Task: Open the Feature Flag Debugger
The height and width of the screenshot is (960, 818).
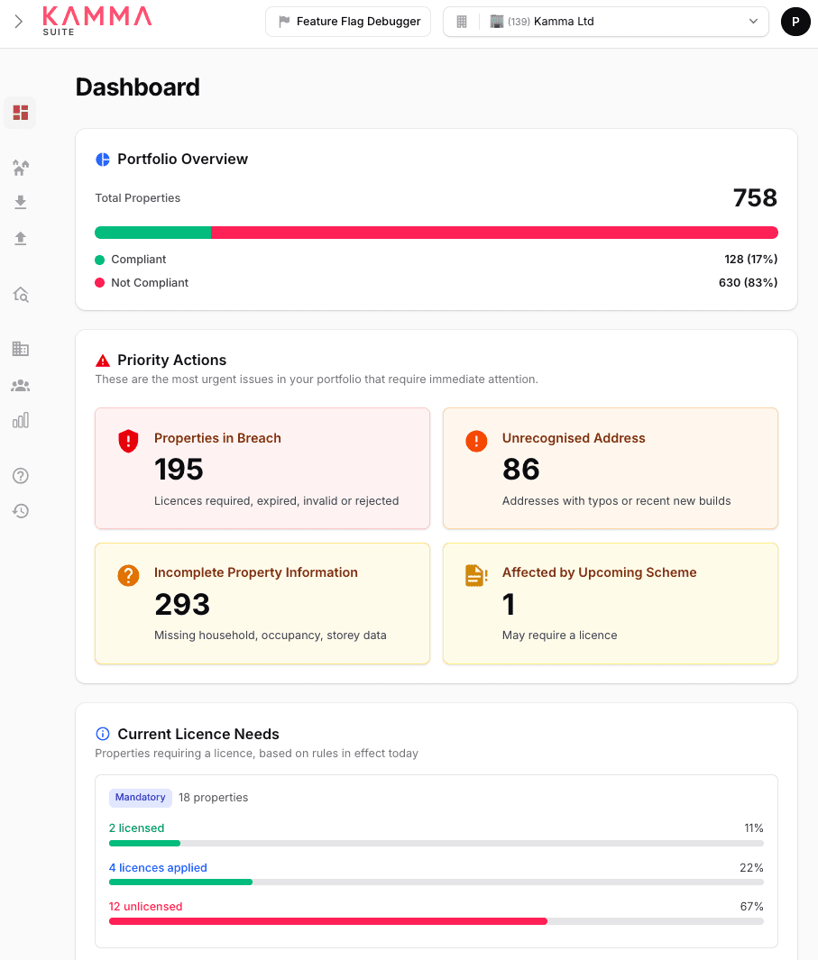Action: coord(348,22)
